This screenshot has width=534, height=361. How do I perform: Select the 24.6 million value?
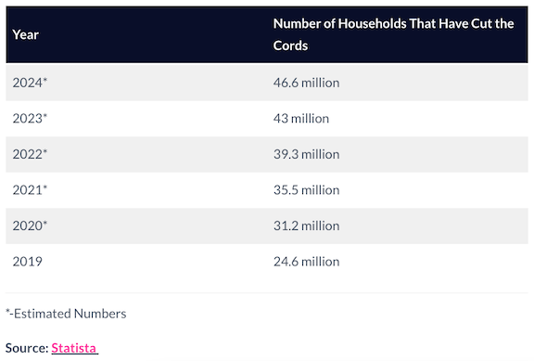[306, 262]
